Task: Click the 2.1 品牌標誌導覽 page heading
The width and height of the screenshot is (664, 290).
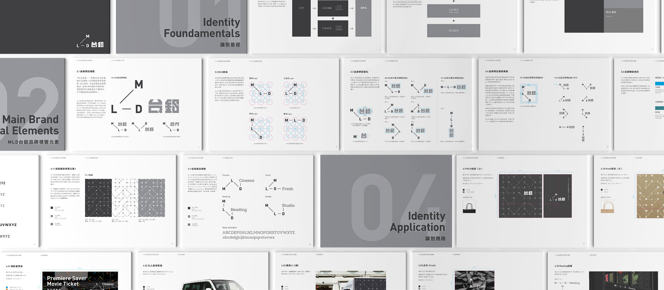Action: [85, 71]
